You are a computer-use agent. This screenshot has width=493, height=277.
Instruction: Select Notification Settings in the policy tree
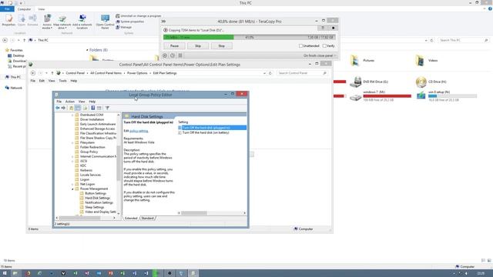tap(99, 203)
